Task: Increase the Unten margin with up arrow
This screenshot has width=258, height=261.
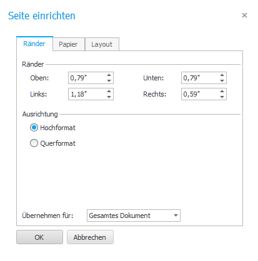Action: coord(222,75)
